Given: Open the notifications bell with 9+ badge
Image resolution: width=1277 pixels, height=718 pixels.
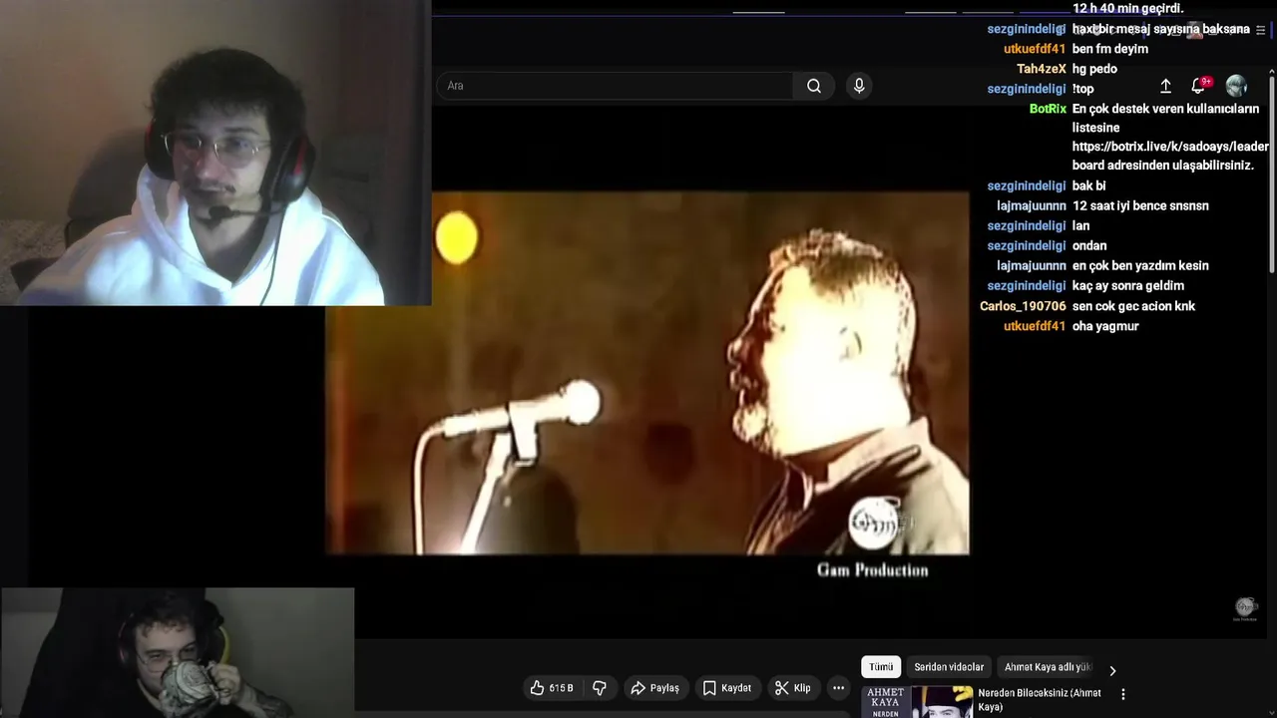Looking at the screenshot, I should coord(1200,86).
